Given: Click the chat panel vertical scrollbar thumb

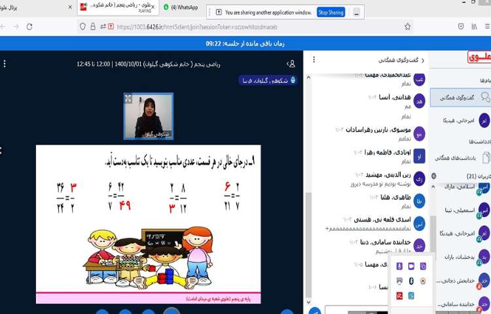Looking at the screenshot, I should (308, 245).
